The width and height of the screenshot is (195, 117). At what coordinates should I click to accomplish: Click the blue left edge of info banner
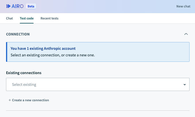click(x=7, y=52)
